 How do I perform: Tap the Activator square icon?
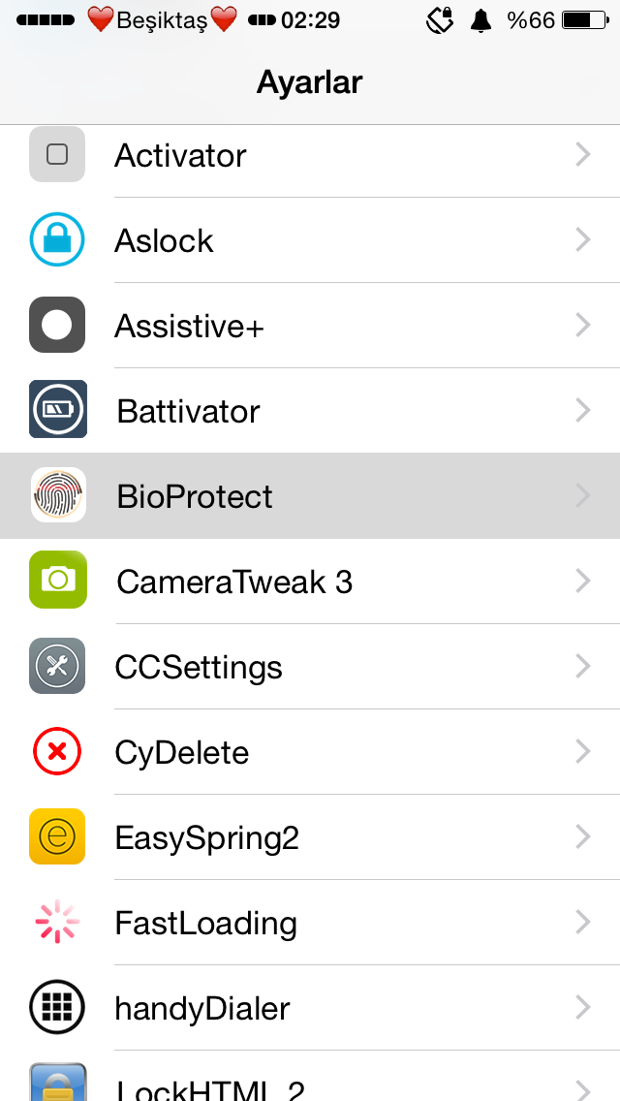click(x=57, y=154)
